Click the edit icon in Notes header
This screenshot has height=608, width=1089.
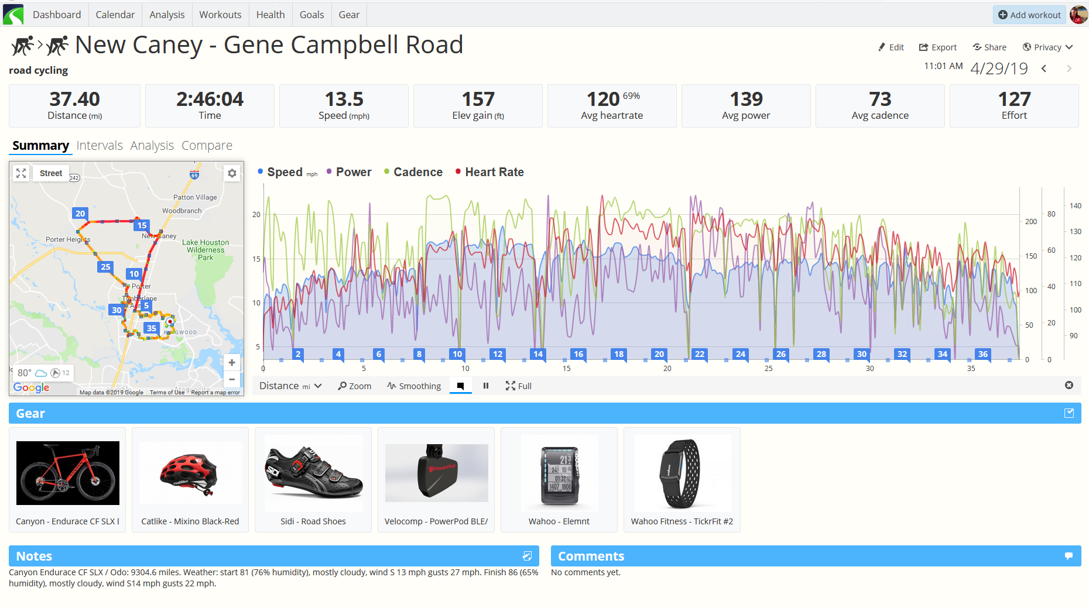(x=527, y=556)
